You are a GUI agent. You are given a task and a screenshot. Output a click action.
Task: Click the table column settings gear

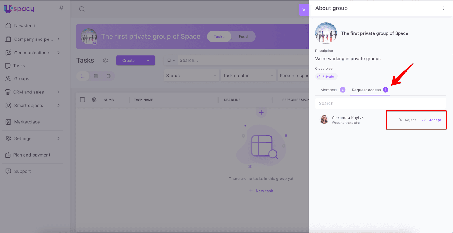94,100
